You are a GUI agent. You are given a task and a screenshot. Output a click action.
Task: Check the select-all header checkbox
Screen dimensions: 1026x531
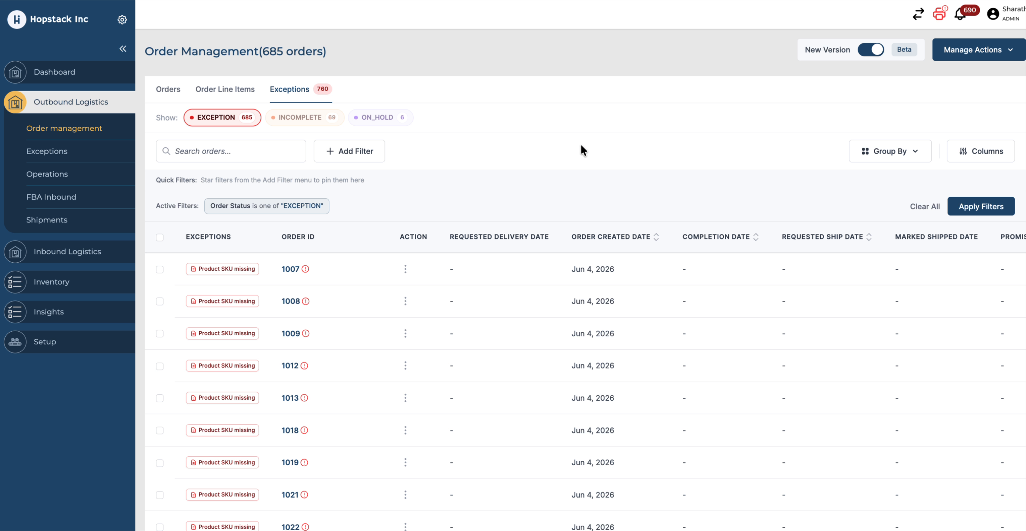tap(160, 237)
